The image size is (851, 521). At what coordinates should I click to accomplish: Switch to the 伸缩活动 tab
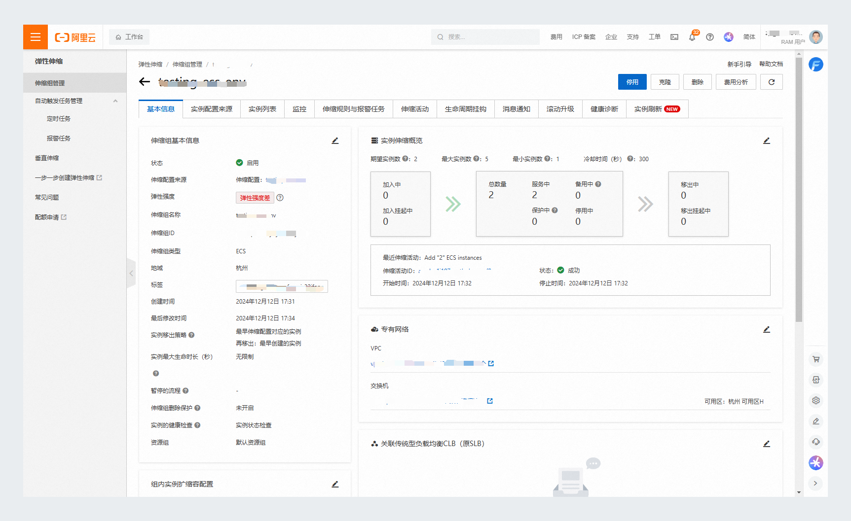[415, 109]
